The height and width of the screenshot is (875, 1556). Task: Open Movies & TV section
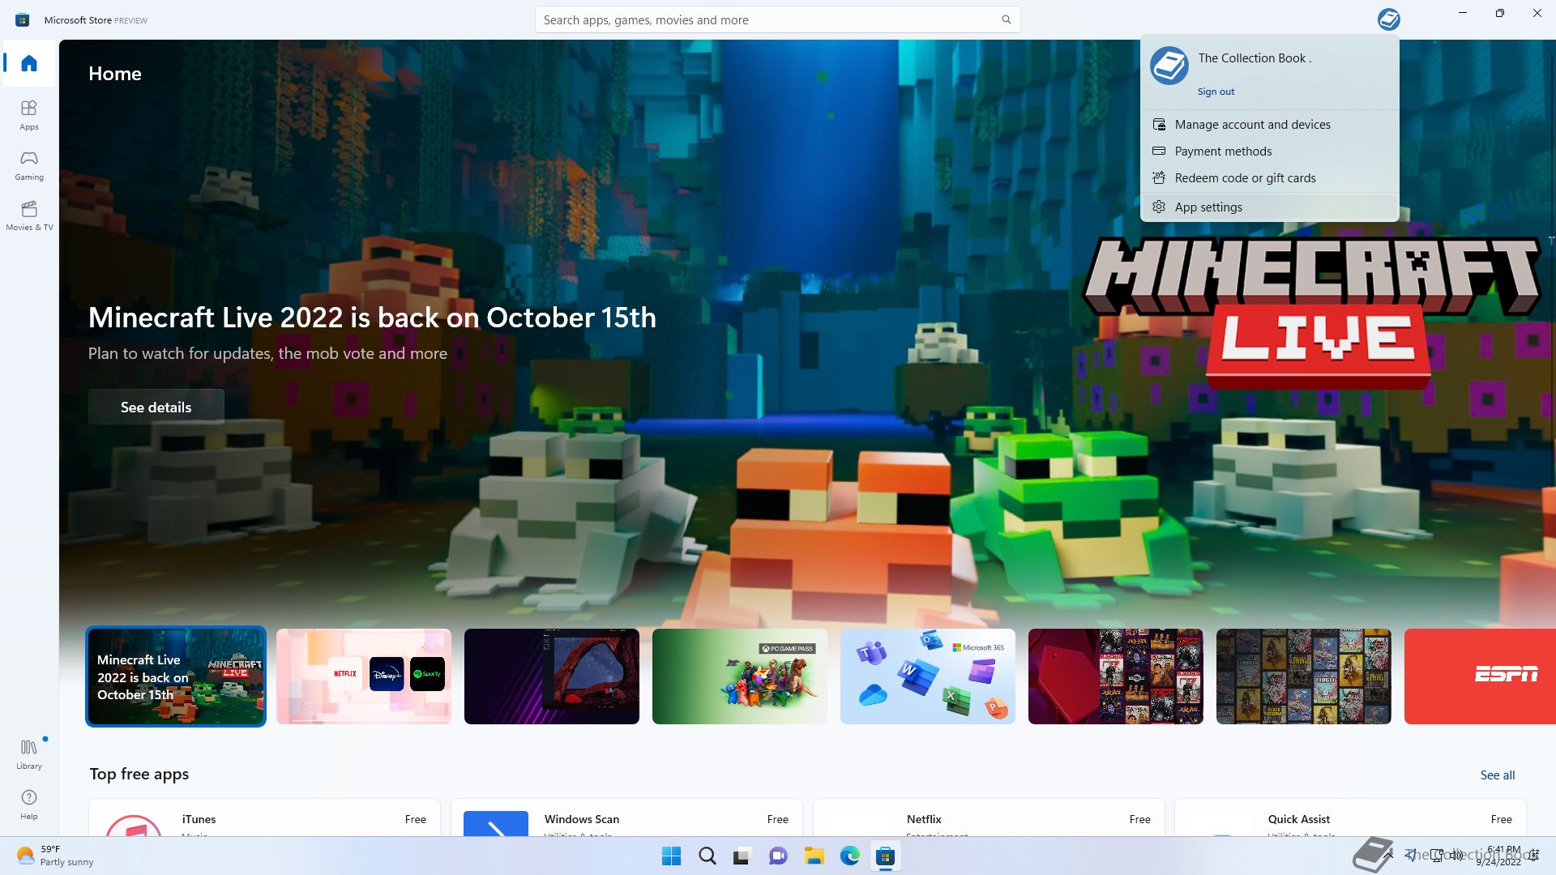(x=29, y=216)
